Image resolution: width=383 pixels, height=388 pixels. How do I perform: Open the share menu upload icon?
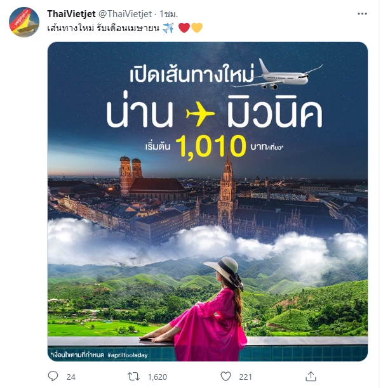tap(311, 377)
